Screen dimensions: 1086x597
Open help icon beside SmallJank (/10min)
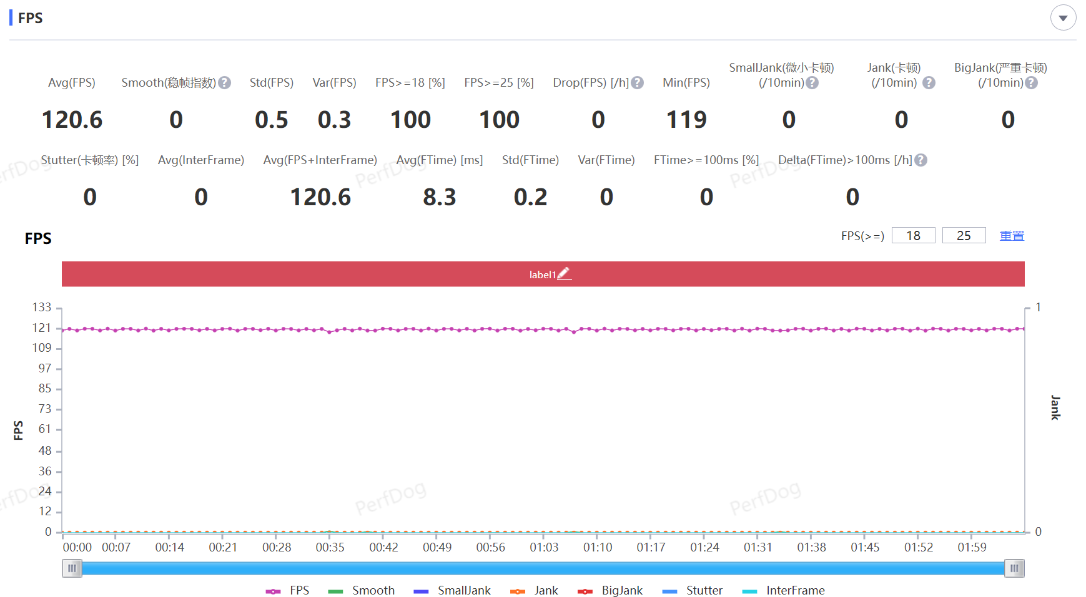point(812,83)
